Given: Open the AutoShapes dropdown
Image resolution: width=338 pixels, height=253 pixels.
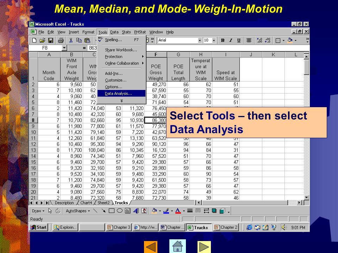Looking at the screenshot, I should click(77, 211).
